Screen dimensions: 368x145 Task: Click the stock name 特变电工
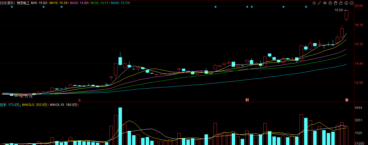(23, 3)
